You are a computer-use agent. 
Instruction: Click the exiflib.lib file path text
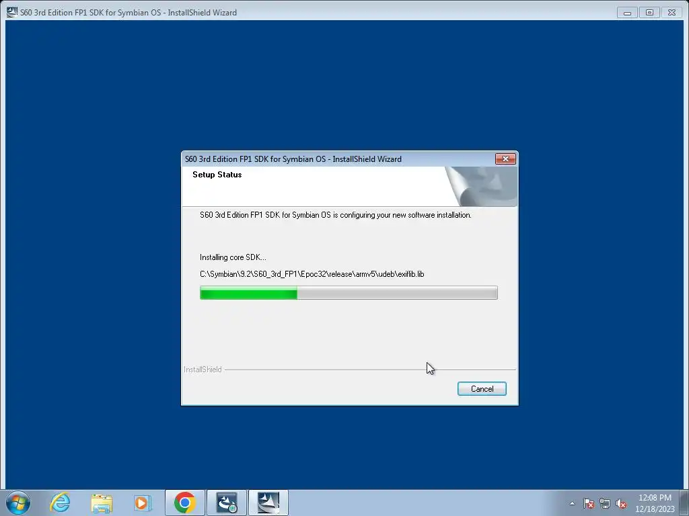(x=312, y=274)
